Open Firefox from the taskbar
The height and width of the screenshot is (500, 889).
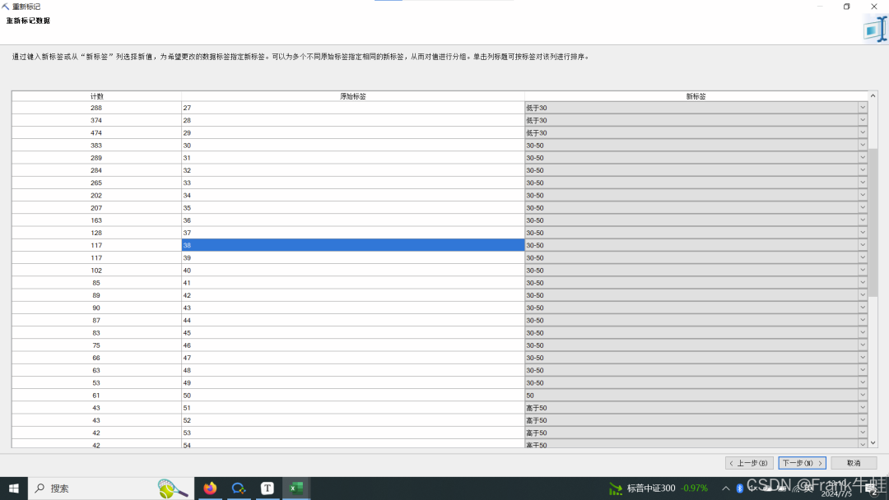click(x=211, y=488)
